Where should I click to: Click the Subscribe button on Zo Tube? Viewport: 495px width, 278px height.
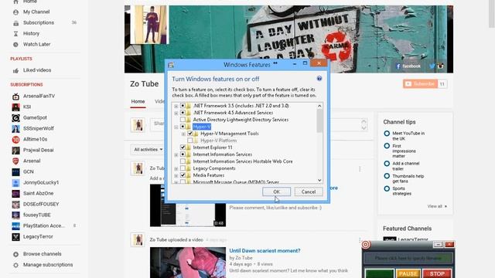pyautogui.click(x=420, y=84)
